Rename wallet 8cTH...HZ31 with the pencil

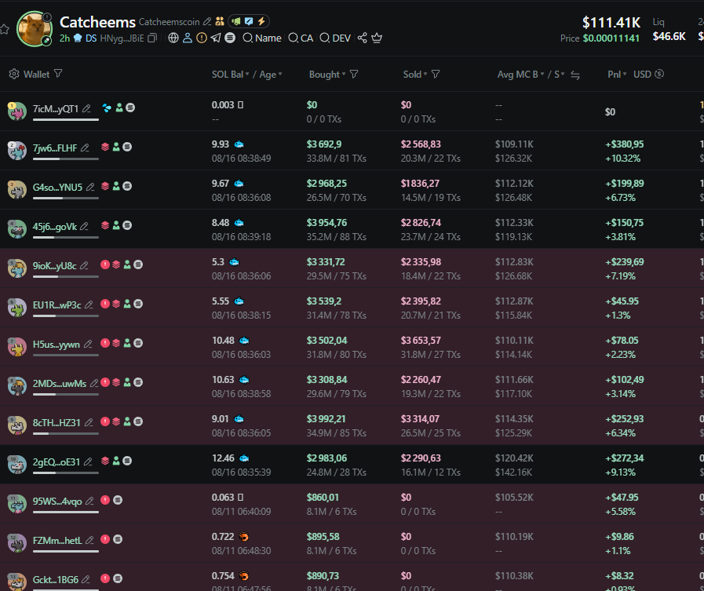[x=89, y=422]
